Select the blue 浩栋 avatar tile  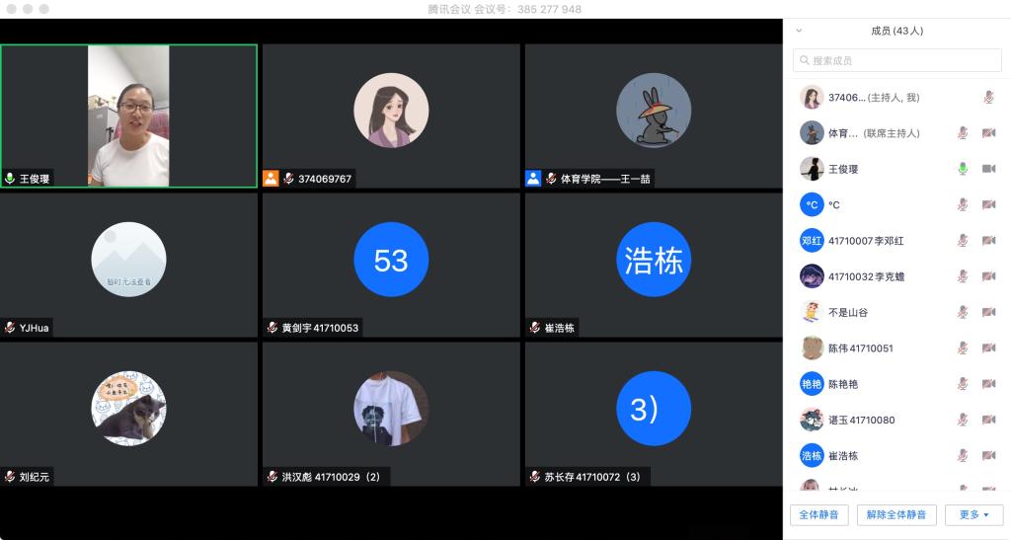(654, 259)
